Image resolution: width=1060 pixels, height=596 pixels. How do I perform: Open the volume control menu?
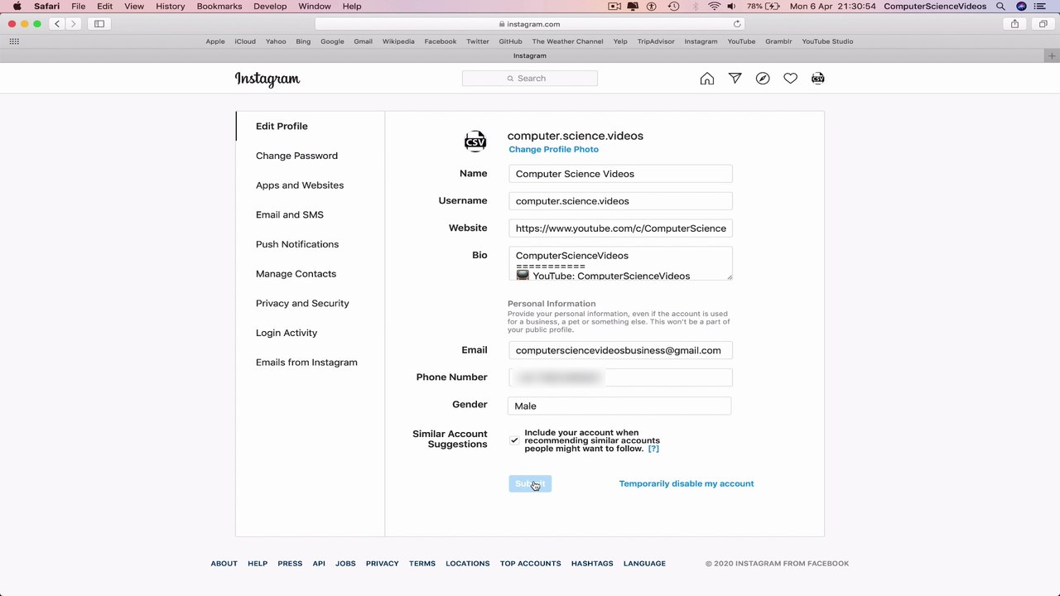pyautogui.click(x=732, y=7)
